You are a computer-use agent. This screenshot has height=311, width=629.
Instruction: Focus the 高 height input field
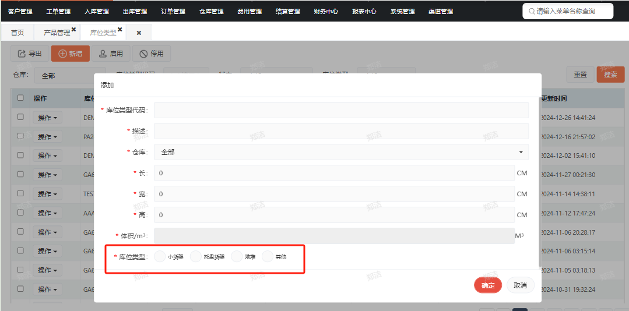334,215
